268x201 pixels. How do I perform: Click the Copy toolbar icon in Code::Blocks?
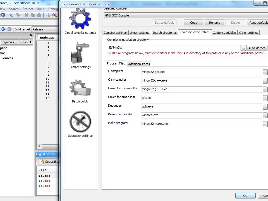[33, 15]
